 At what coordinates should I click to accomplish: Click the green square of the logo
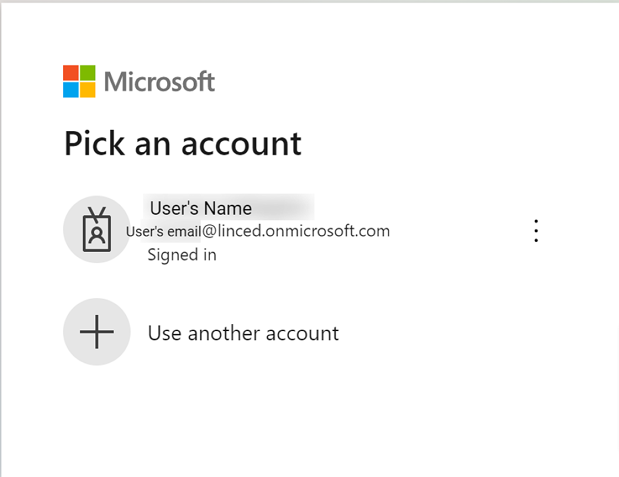tap(87, 73)
